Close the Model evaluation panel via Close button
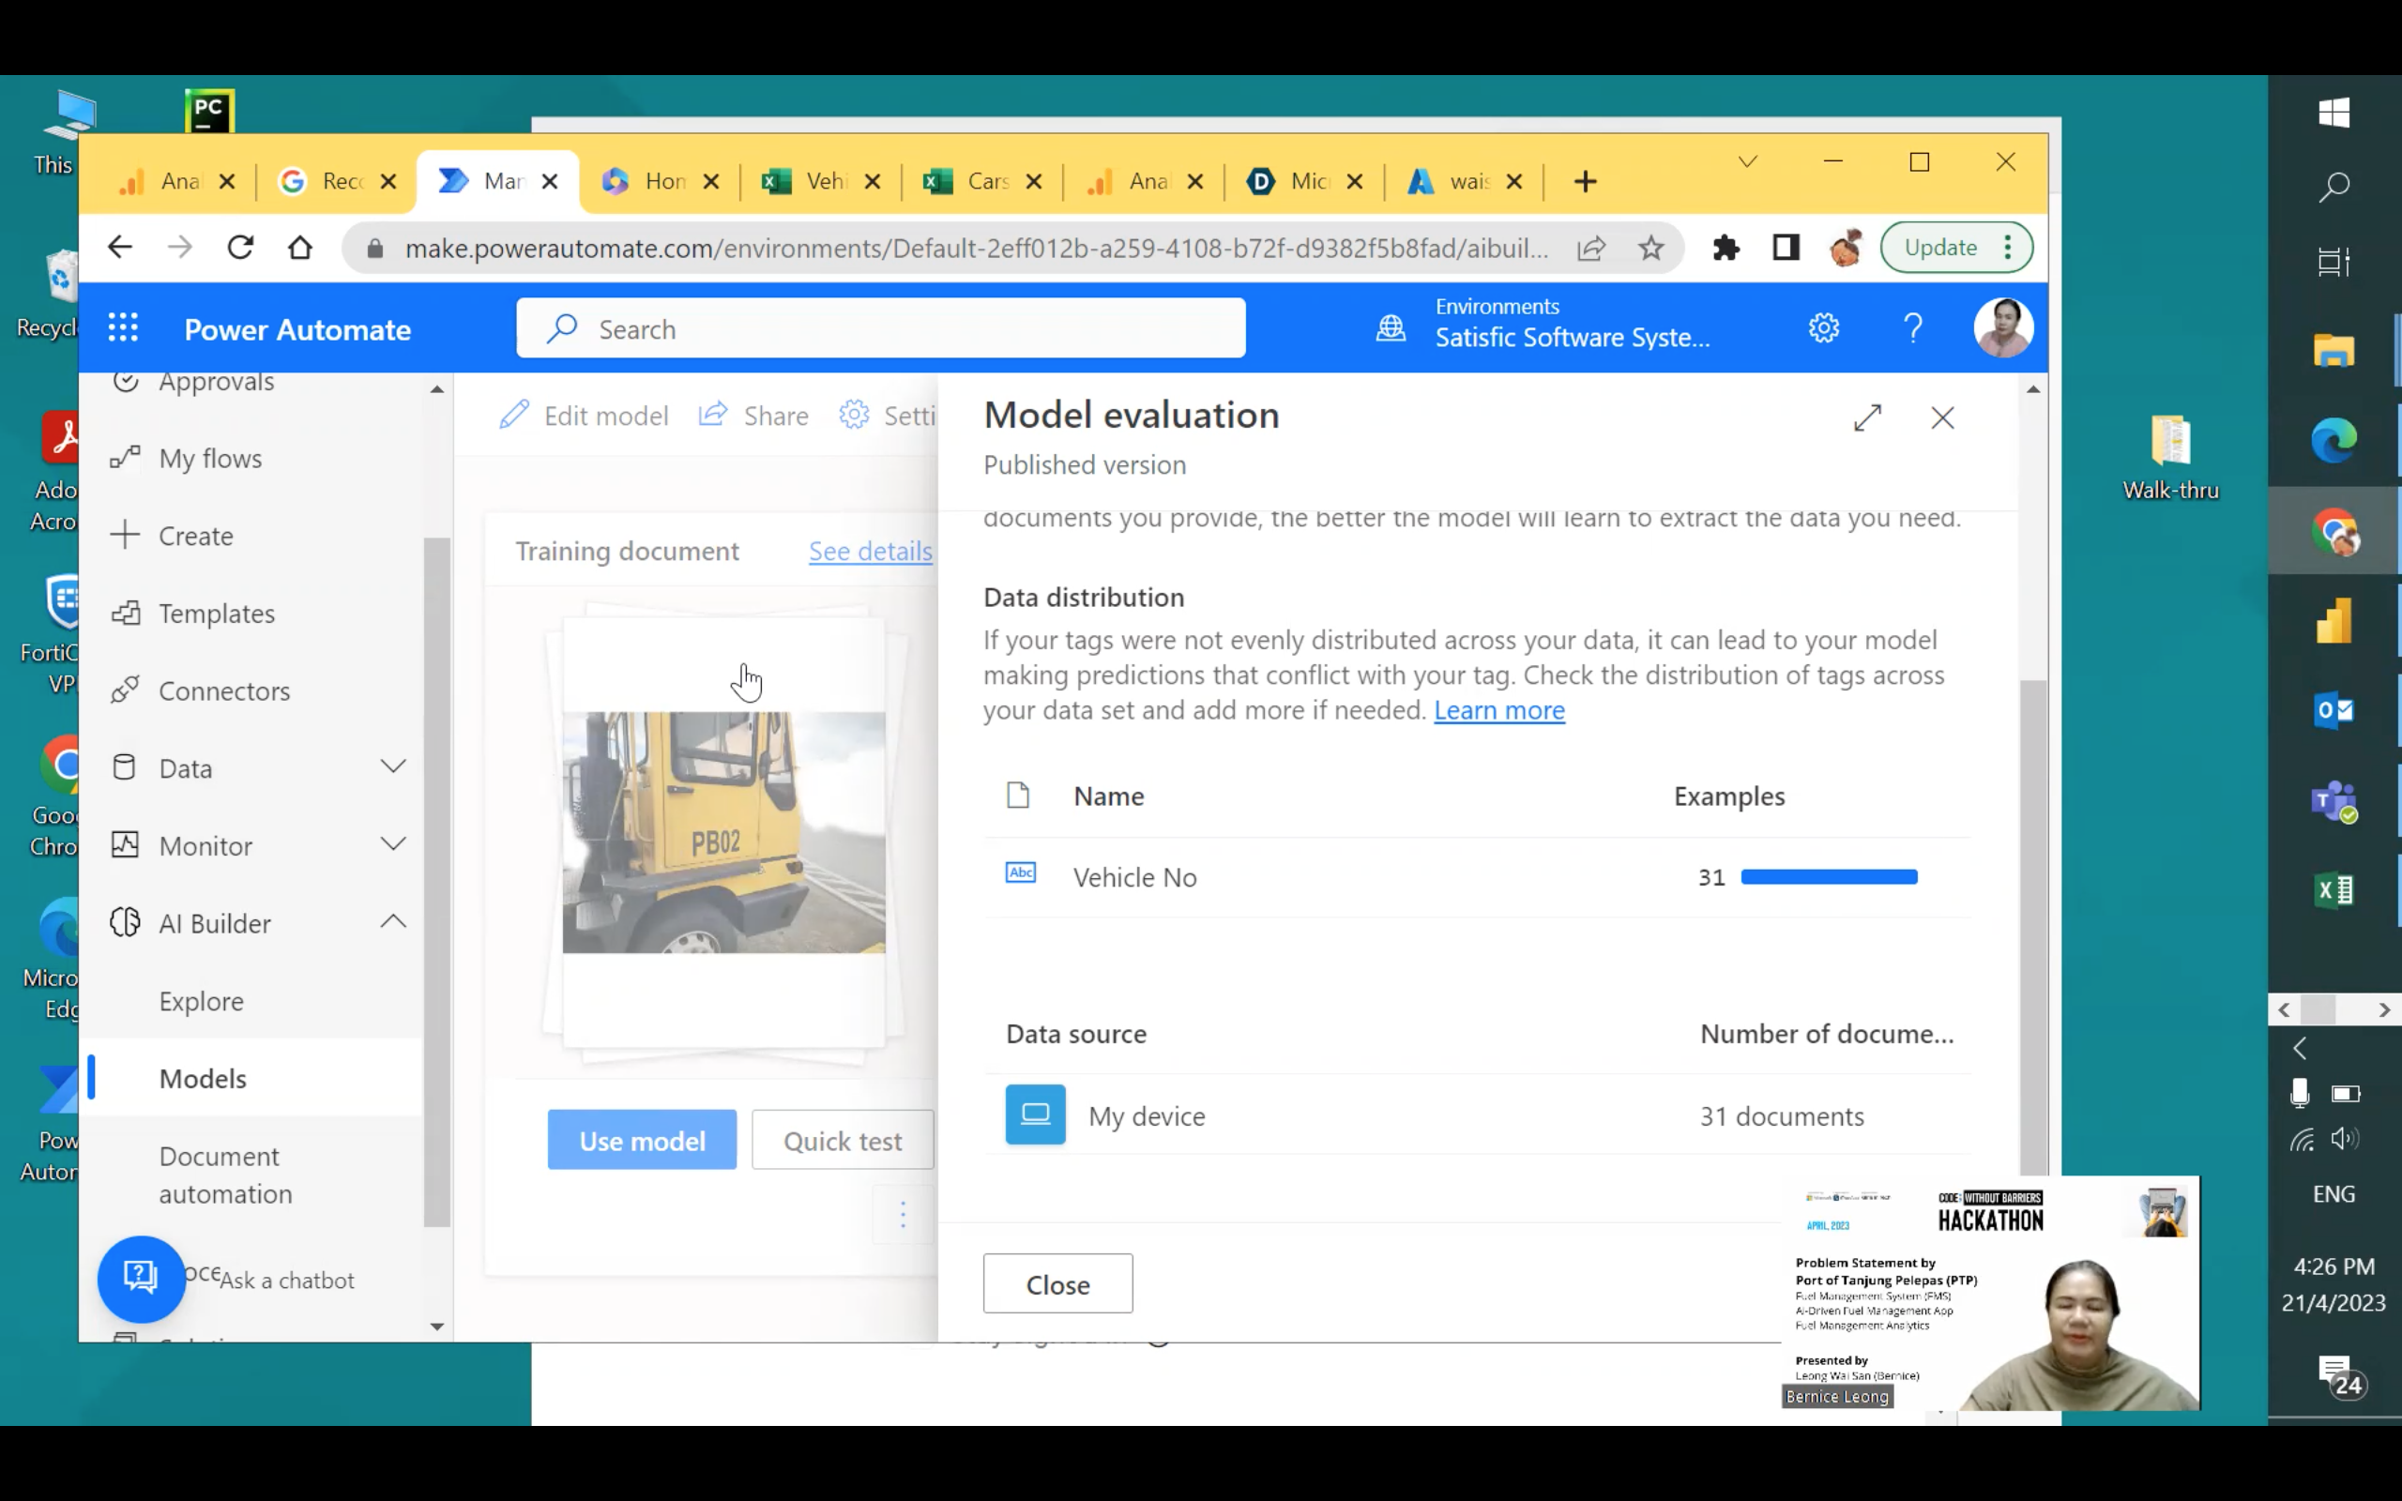 pos(1057,1282)
